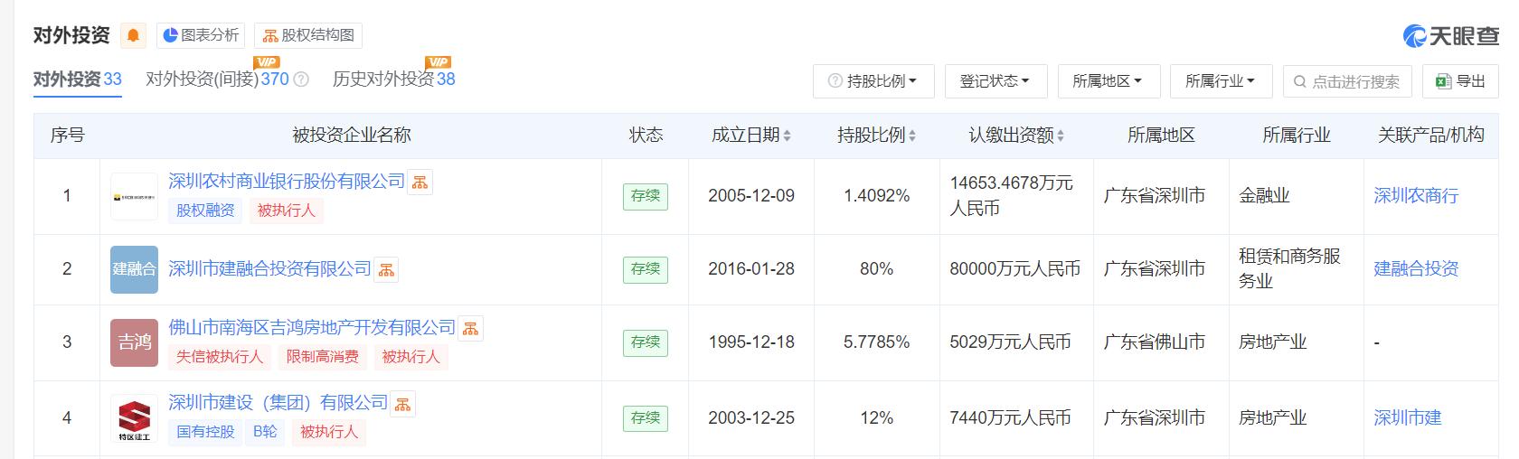The width and height of the screenshot is (1519, 459).
Task: Click the 5.7785% shareholding cell
Action: [x=876, y=342]
